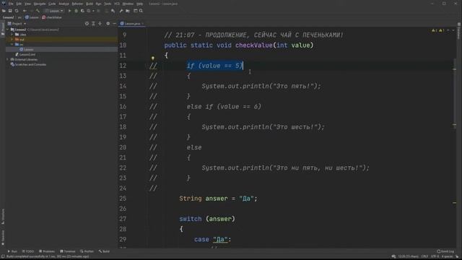Select Scratches and Consoles in tree
The image size is (462, 260).
click(x=28, y=64)
